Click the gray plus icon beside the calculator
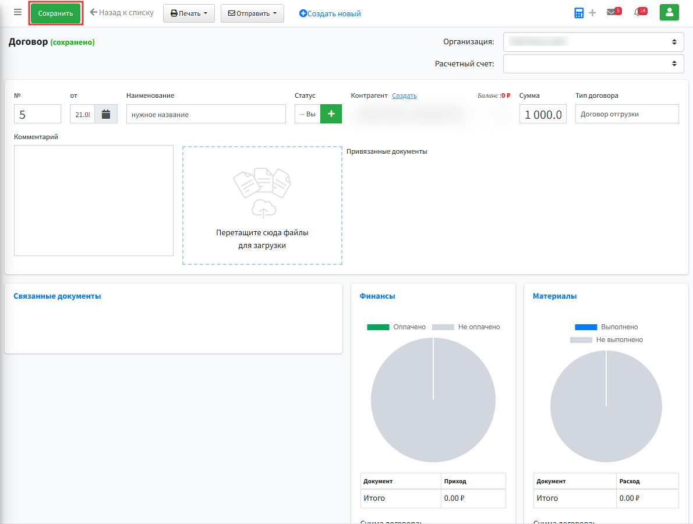Viewport: 693px width, 524px height. point(592,13)
